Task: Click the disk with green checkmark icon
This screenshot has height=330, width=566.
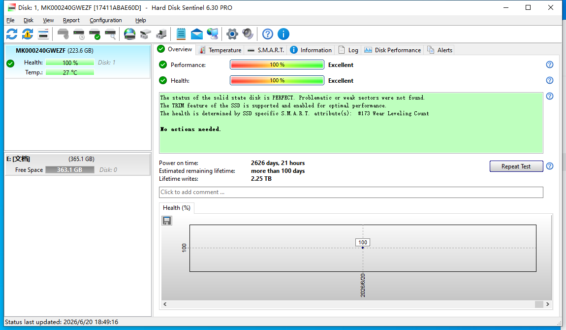Action: tap(94, 34)
